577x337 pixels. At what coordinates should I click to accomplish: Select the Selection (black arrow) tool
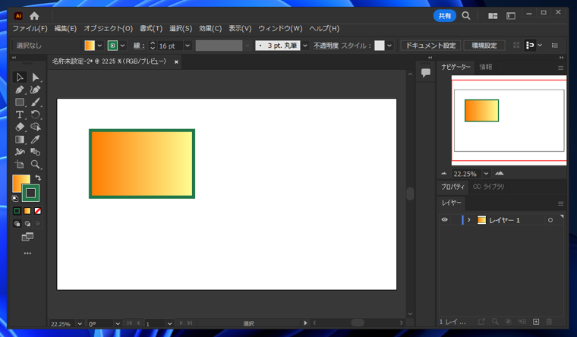[x=20, y=77]
